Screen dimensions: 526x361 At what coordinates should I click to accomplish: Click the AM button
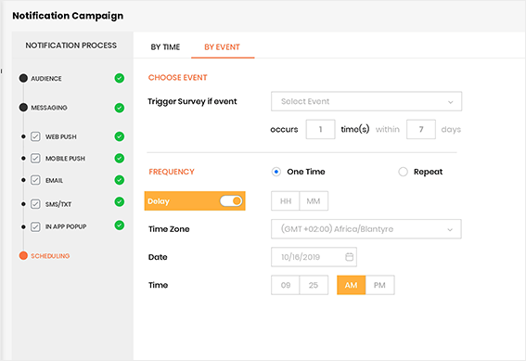[x=352, y=285]
